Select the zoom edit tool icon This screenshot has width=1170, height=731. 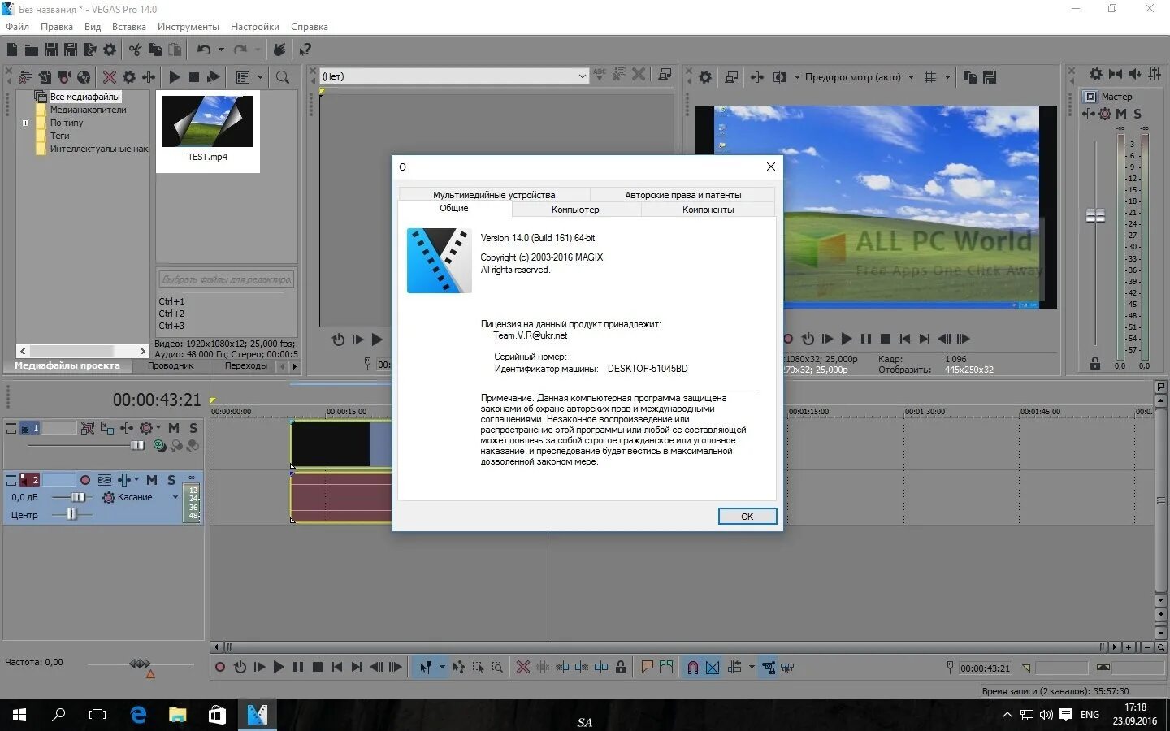click(497, 668)
